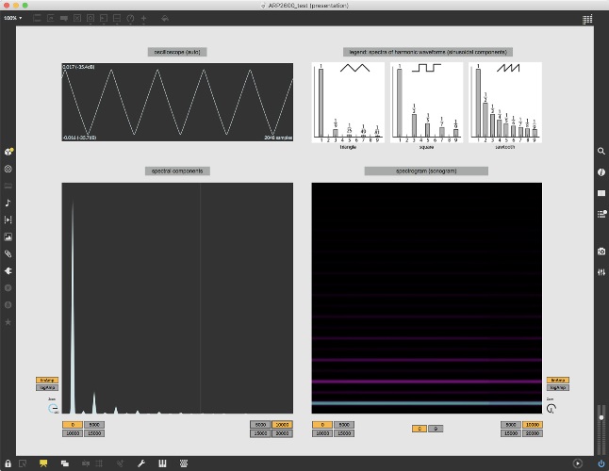
Task: Show the calendar grid icon at top right
Action: 587,20
